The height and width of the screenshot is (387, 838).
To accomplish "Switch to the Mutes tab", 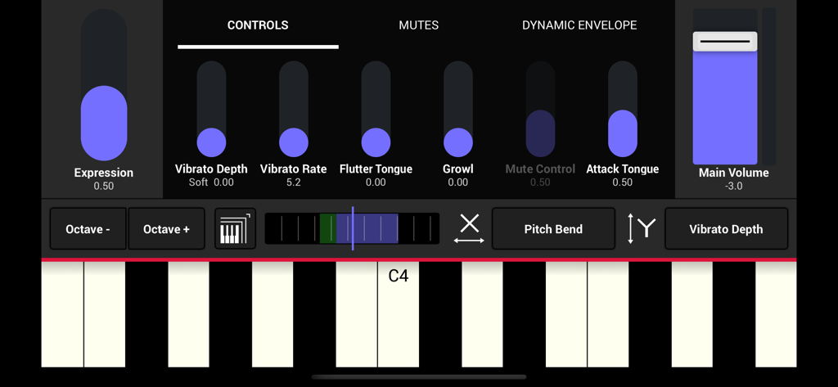I will 418,25.
